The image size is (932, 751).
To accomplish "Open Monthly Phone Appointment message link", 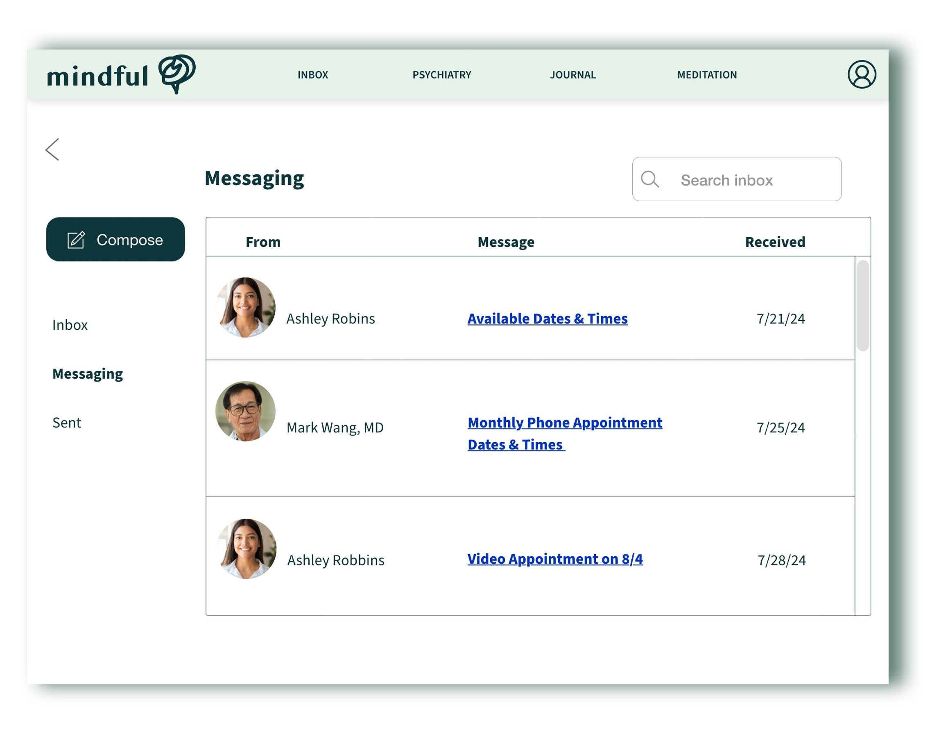I will [565, 422].
